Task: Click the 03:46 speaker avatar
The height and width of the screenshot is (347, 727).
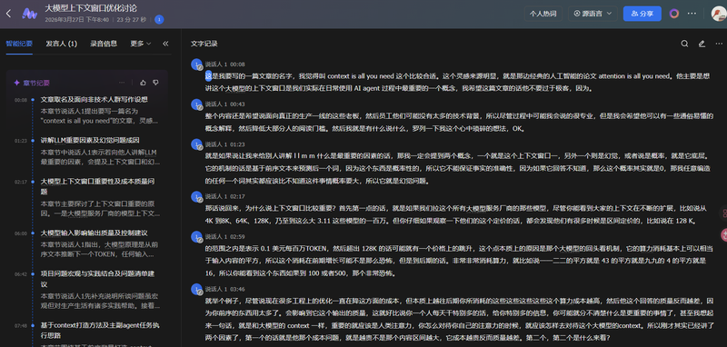Action: coord(197,290)
